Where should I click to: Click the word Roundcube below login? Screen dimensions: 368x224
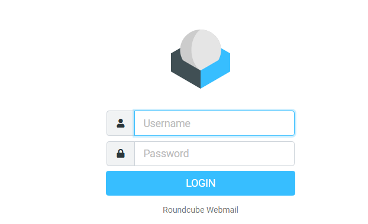click(183, 210)
